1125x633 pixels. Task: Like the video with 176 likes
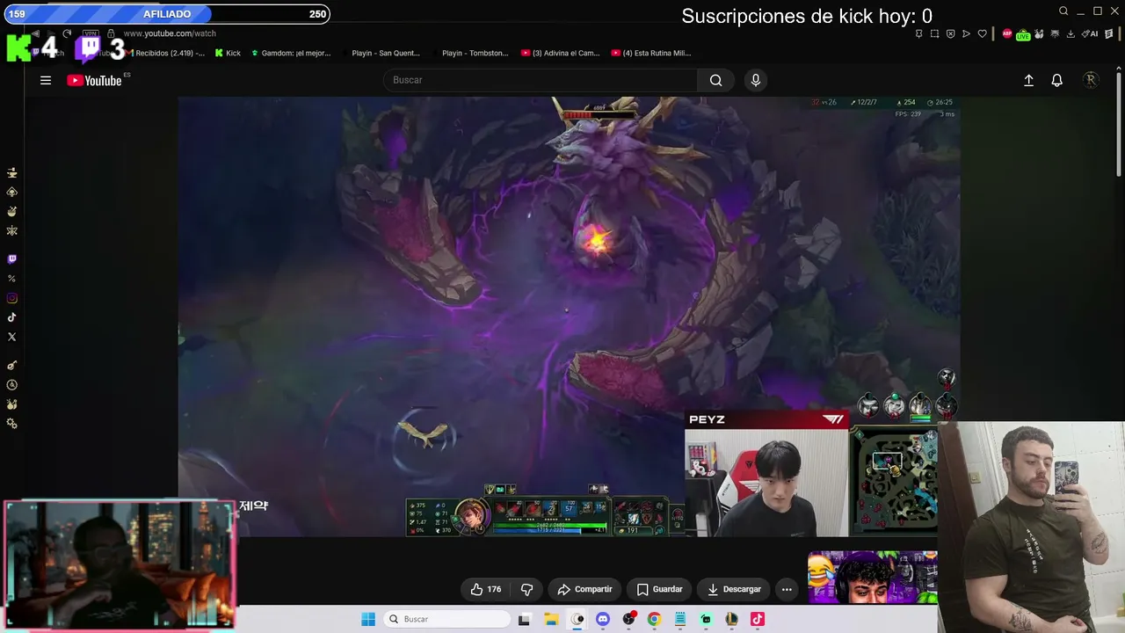(485, 589)
